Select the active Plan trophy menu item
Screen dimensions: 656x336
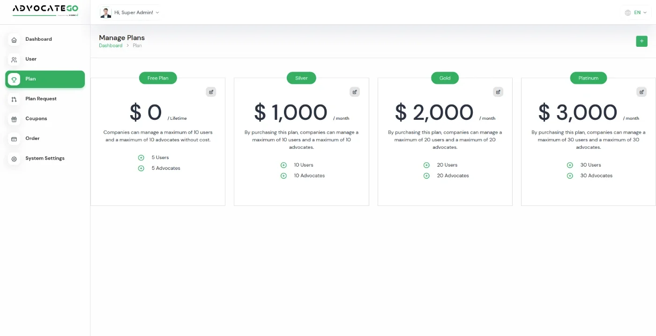point(45,79)
